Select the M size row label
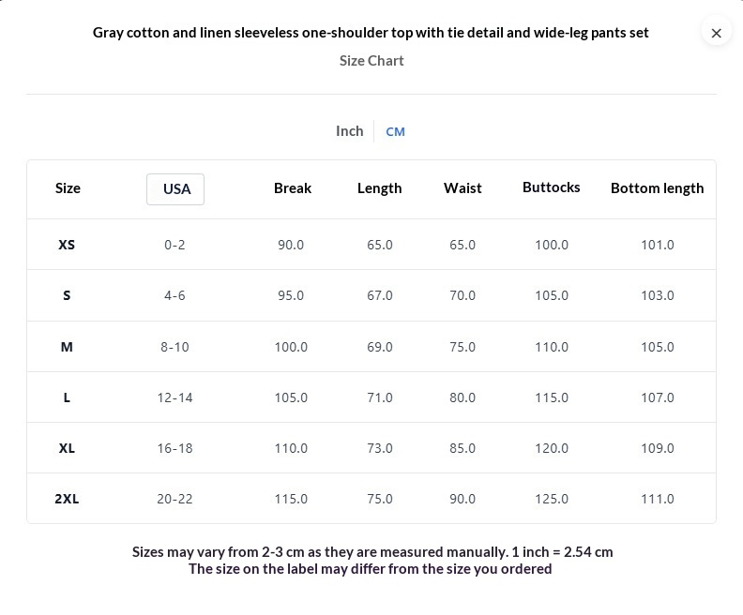 (x=67, y=347)
